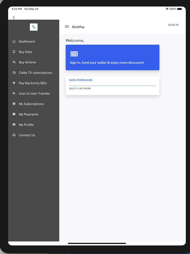Screen dimensions: 190x254
Task: Tap the Contact Us headset icon
Action: 14,135
